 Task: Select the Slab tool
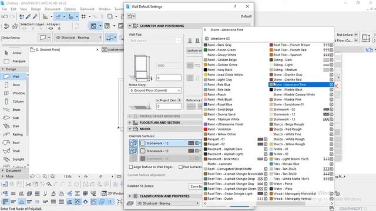[14, 118]
